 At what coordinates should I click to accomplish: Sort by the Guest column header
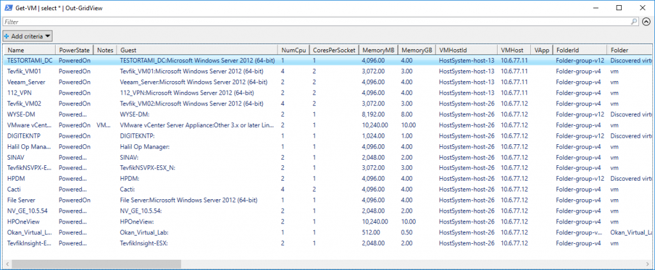[x=197, y=50]
